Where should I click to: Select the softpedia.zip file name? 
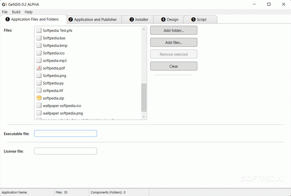53,98
